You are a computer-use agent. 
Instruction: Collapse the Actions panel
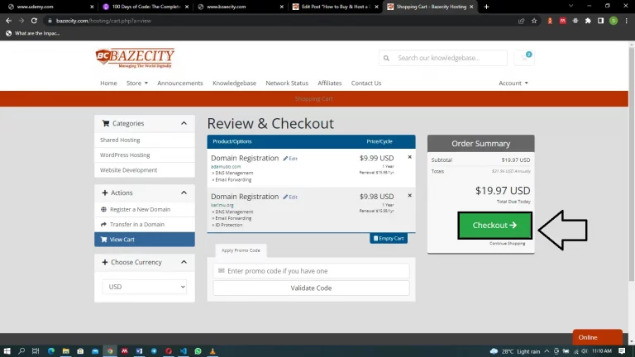(184, 193)
